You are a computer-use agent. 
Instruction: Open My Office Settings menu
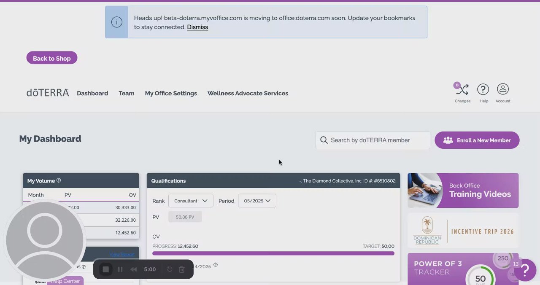171,93
